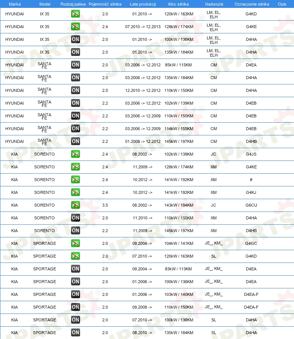Click PB icon in Kia Sorento G4JS row

point(76,154)
